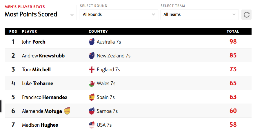This screenshot has height=131, width=253.
Task: Click the refresh stats icon button
Action: (247, 14)
